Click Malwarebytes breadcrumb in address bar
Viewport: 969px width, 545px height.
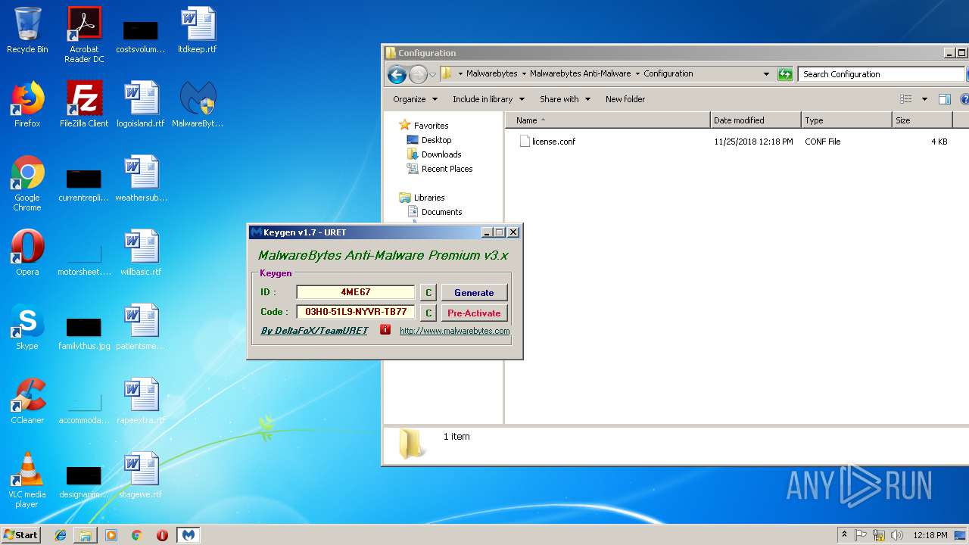coord(491,73)
